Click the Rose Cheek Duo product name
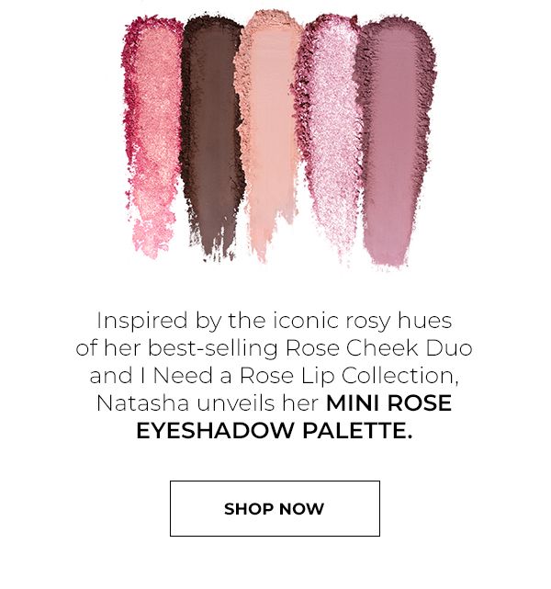Image resolution: width=551 pixels, height=589 pixels. click(378, 348)
